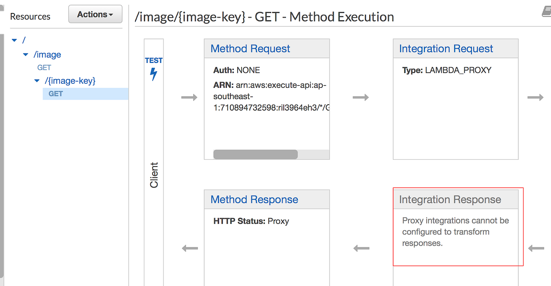Open the Method Request configuration
The width and height of the screenshot is (551, 286).
point(250,48)
